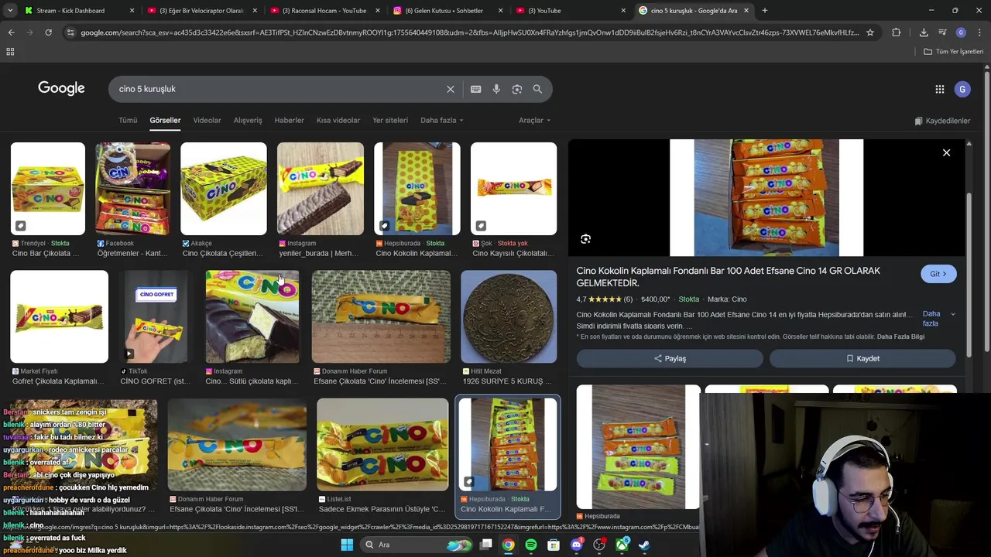The width and height of the screenshot is (991, 557).
Task: Click the Kaydet save button
Action: point(862,359)
